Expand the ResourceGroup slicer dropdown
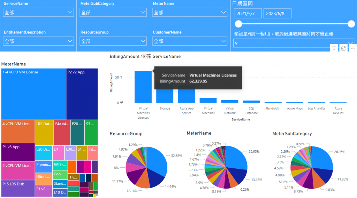 tap(113, 41)
